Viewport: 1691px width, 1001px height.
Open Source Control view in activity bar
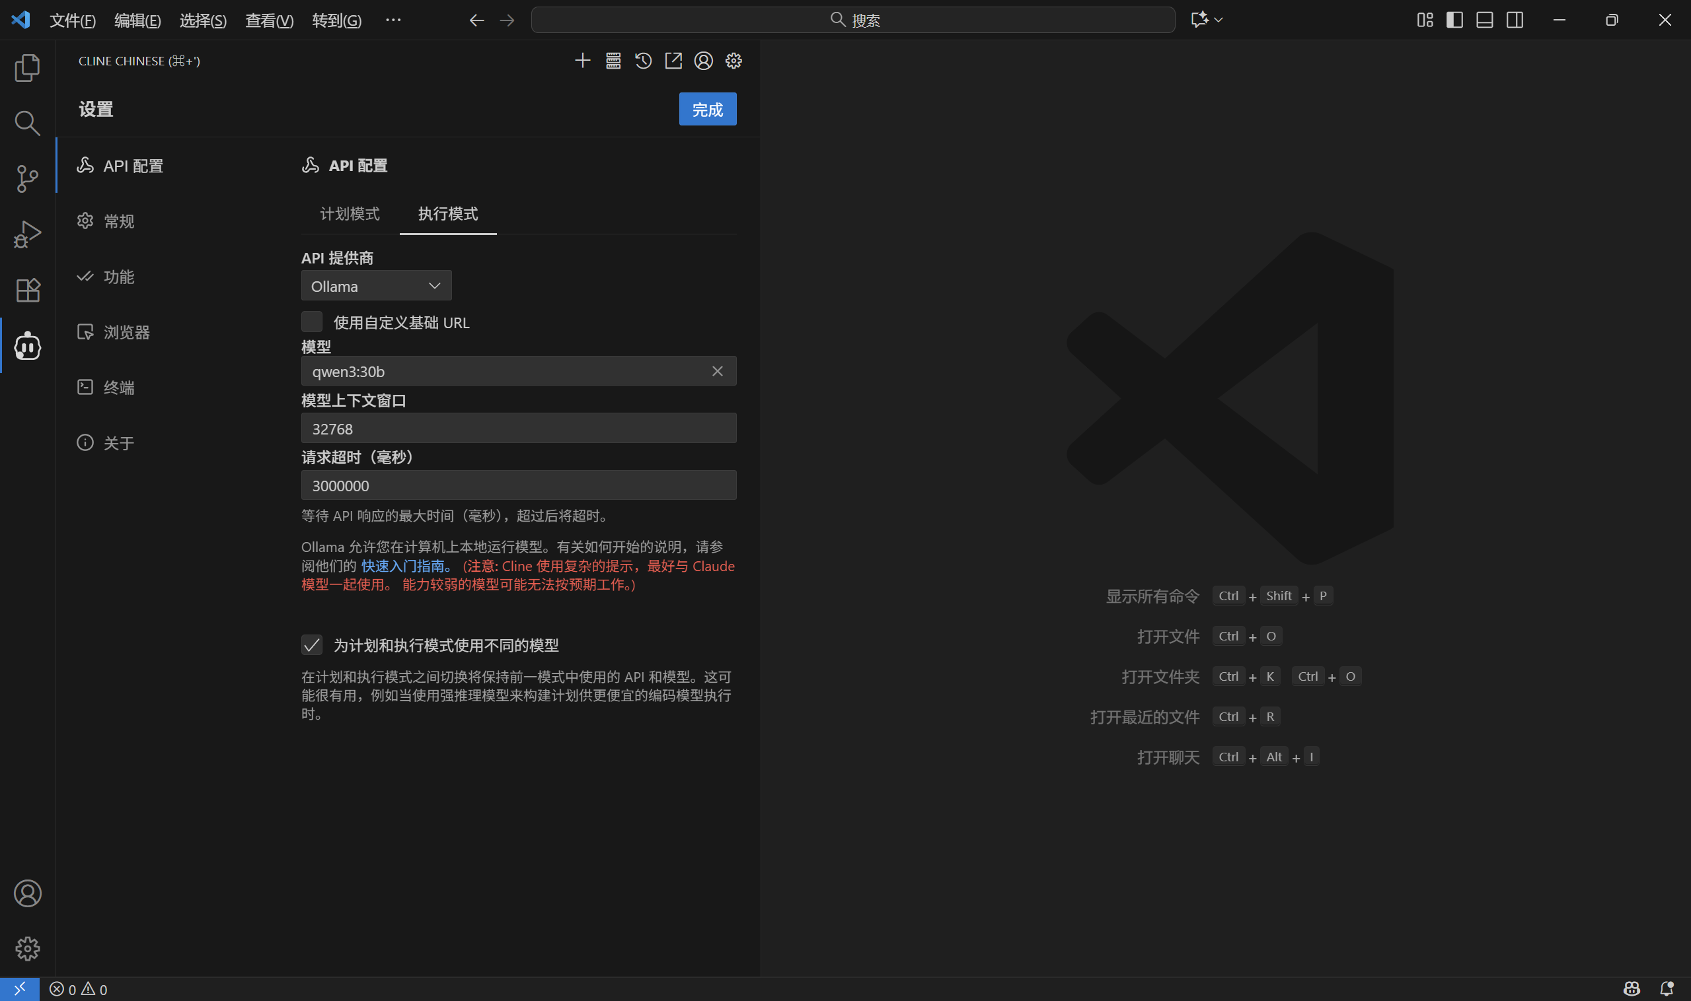click(x=27, y=179)
